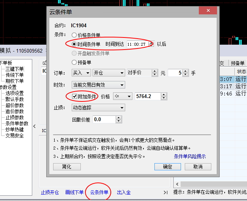Click the 回撤价差 value spinner

(119, 120)
